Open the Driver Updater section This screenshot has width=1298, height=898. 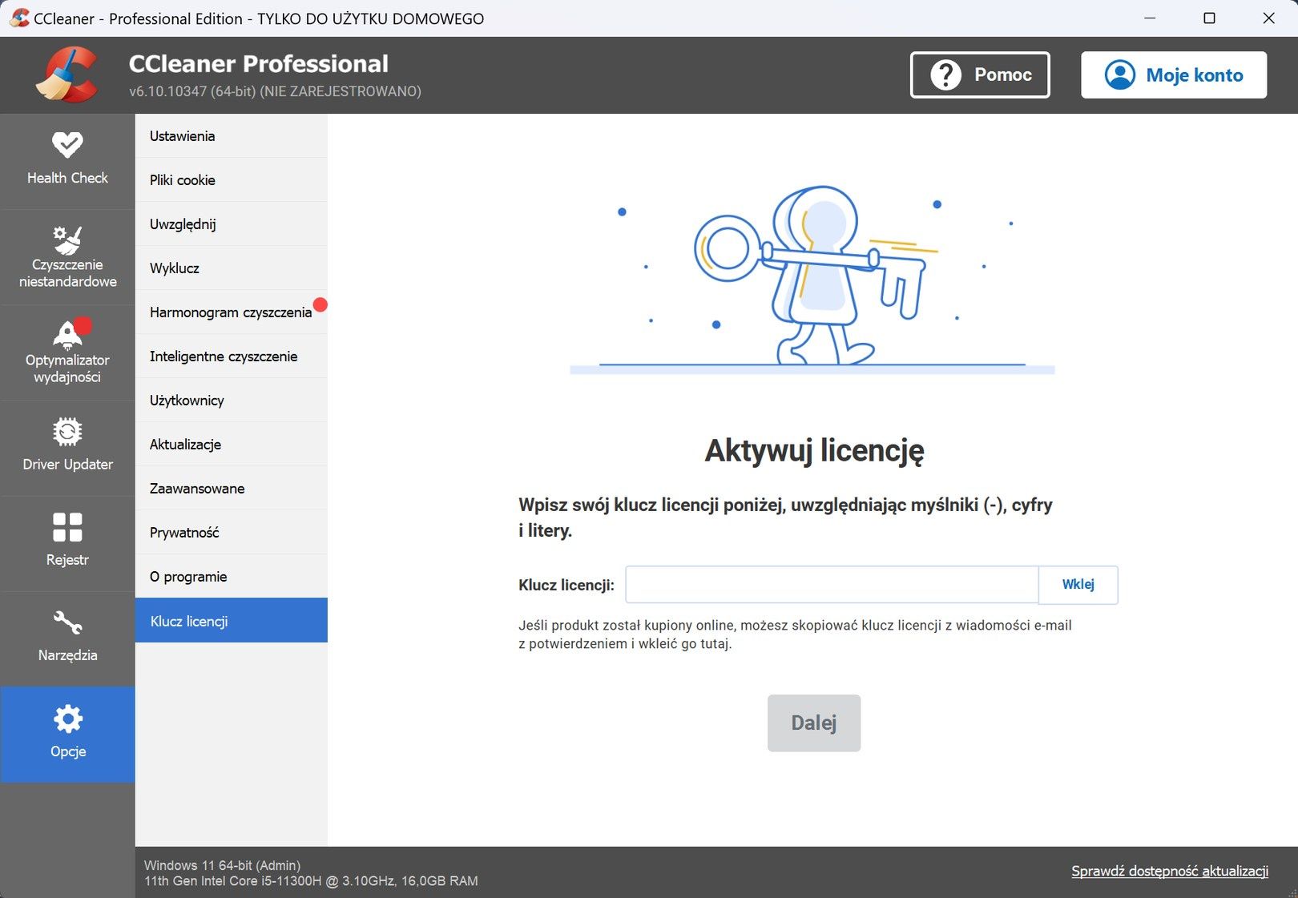point(67,448)
